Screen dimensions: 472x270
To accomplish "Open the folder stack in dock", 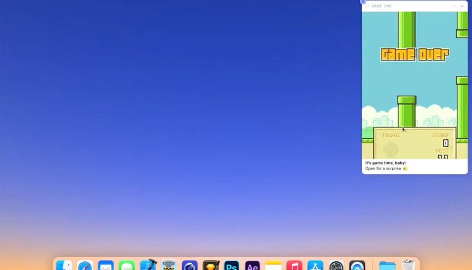I will 387,266.
